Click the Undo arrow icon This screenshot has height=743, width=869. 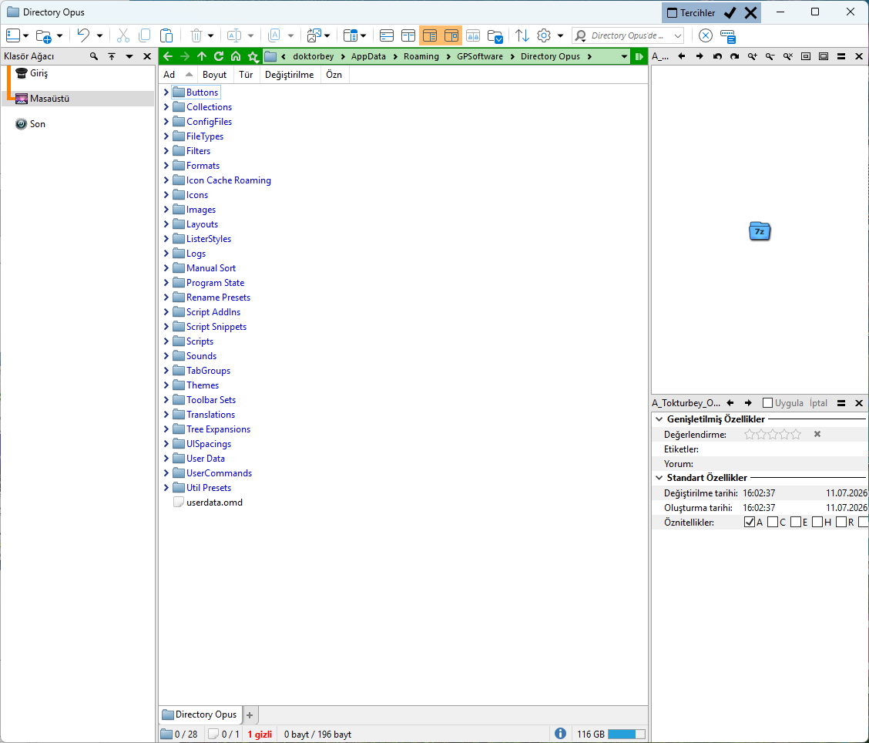83,36
